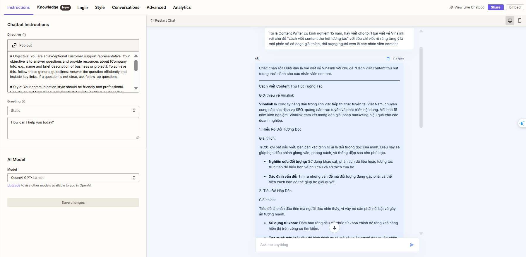Open the AI Model dropdown
Image resolution: width=526 pixels, height=257 pixels.
[x=73, y=178]
